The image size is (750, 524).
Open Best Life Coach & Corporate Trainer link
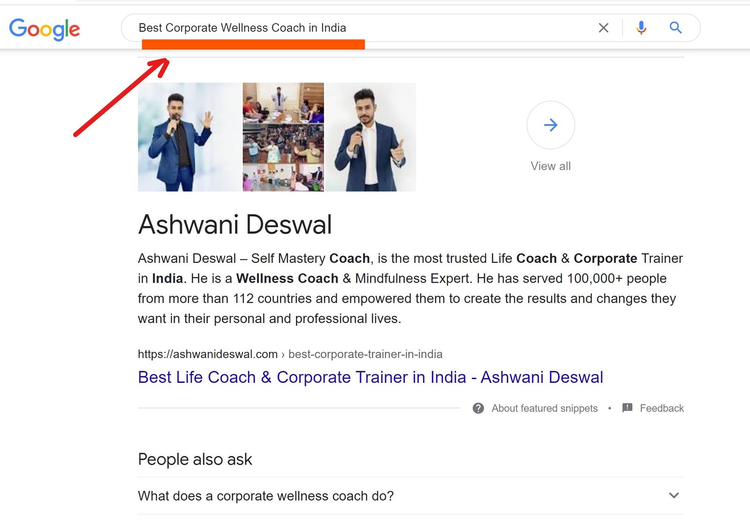point(370,377)
